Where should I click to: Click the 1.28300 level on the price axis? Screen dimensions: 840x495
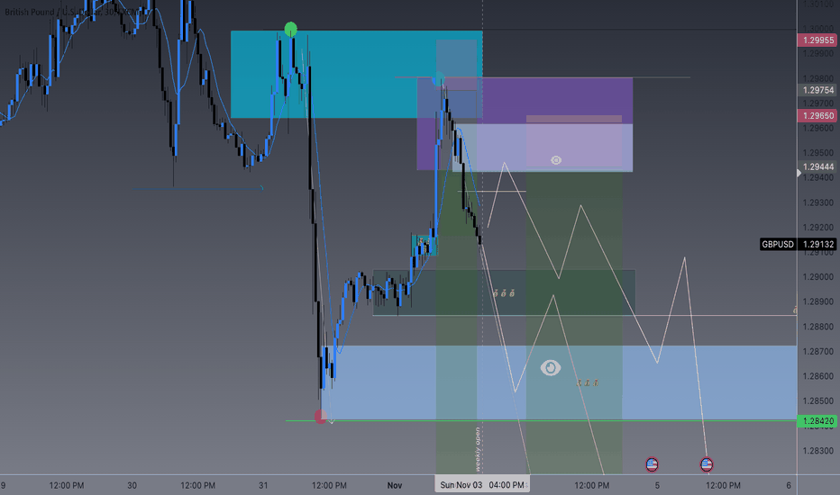[x=818, y=451]
